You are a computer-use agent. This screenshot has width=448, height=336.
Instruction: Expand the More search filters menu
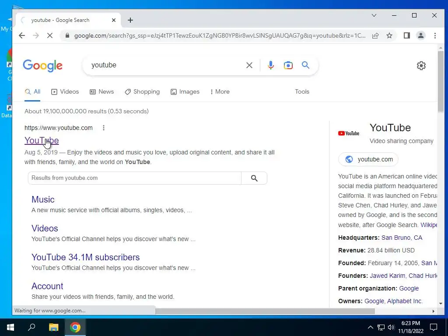(220, 92)
